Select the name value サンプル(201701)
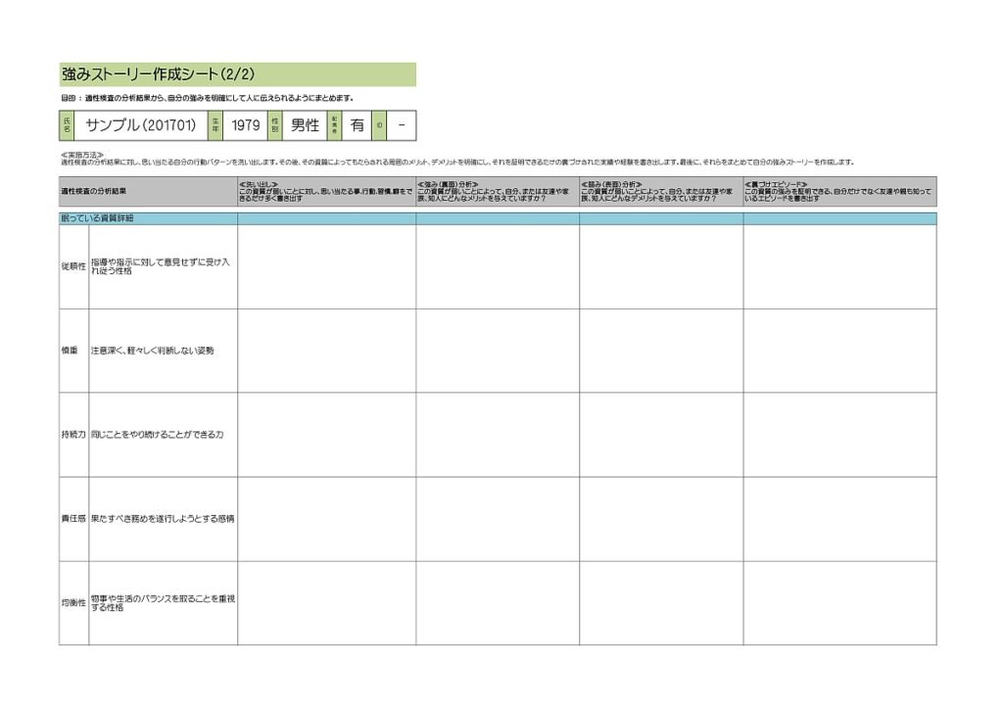This screenshot has width=1003, height=709. point(141,125)
